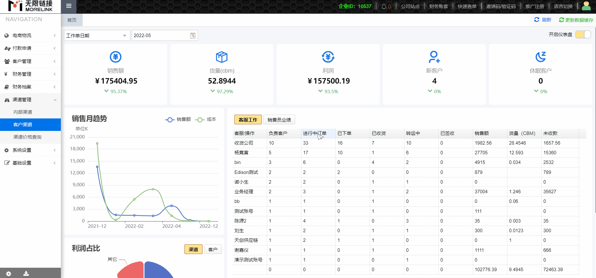This screenshot has height=278, width=596.
Task: Click the user avatar icon
Action: pyautogui.click(x=586, y=6)
